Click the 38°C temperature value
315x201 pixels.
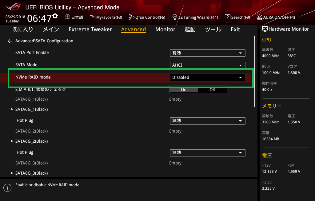292,56
